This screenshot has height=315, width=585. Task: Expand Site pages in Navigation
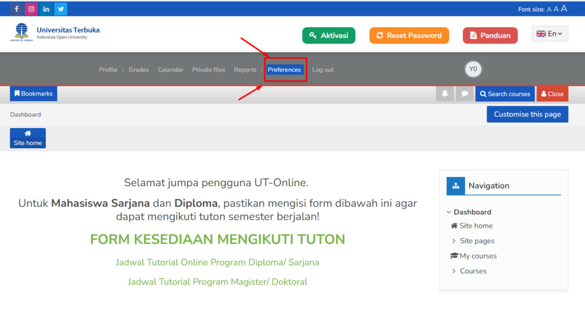(454, 241)
